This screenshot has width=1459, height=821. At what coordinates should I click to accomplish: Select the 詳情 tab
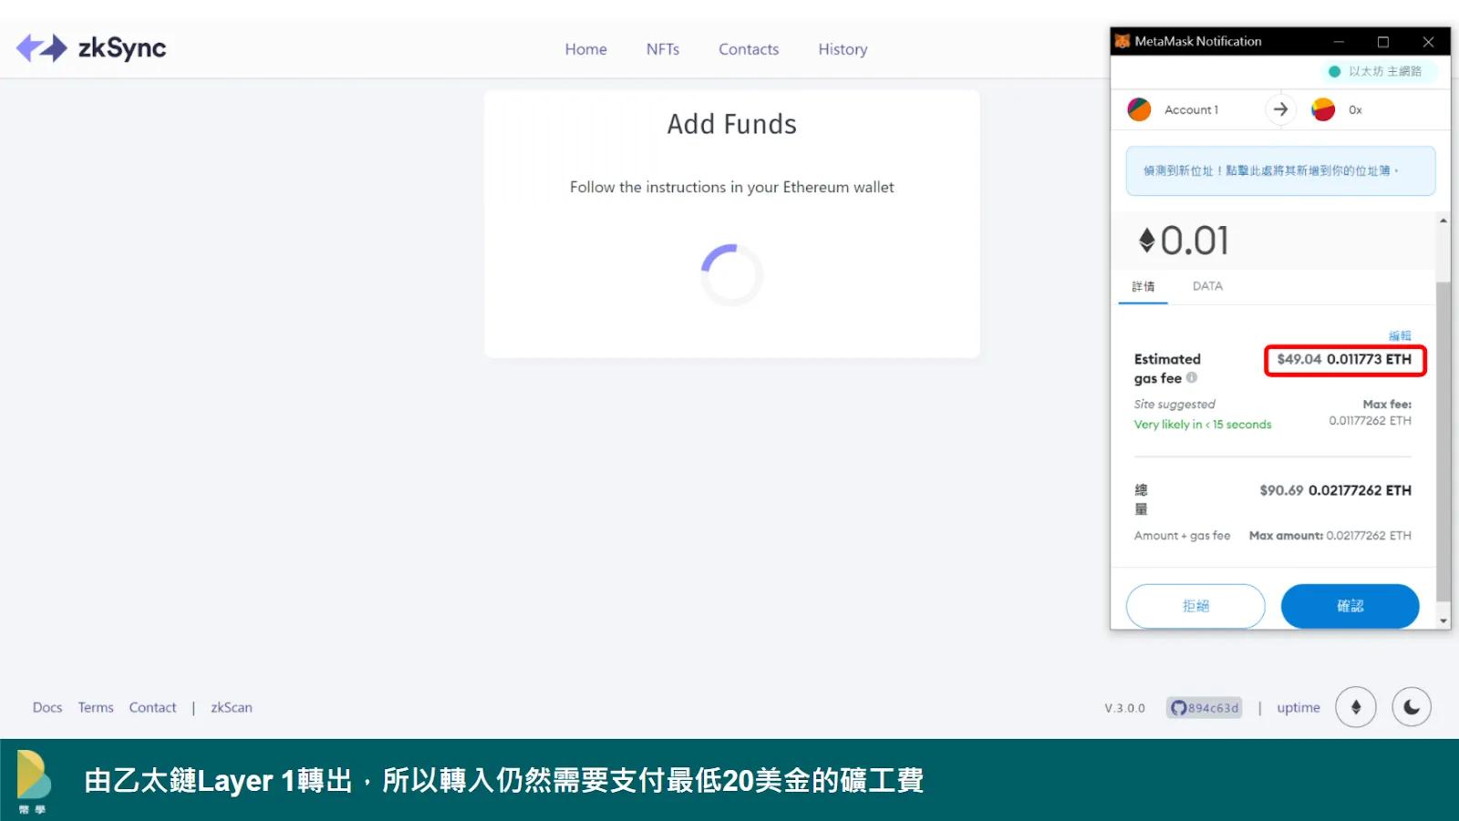tap(1143, 286)
